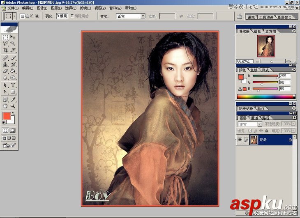The width and height of the screenshot is (300, 218).
Task: Open the 图层复合 Layer Comps well tab
Action: point(285,17)
